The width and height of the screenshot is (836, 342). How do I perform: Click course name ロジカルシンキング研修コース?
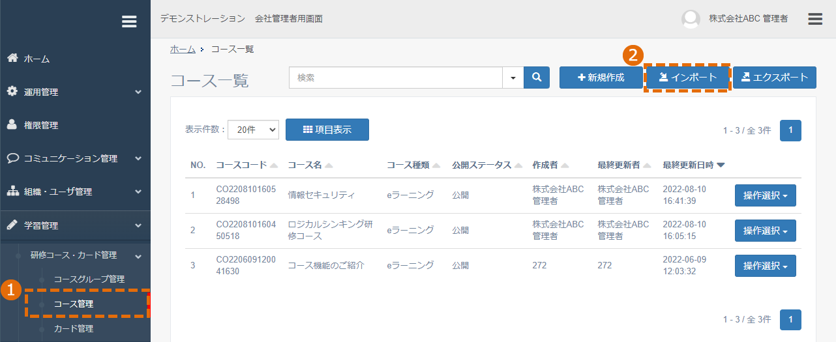tap(331, 231)
